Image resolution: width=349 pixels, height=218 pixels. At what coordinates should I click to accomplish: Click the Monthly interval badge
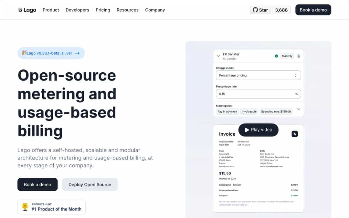coord(287,56)
